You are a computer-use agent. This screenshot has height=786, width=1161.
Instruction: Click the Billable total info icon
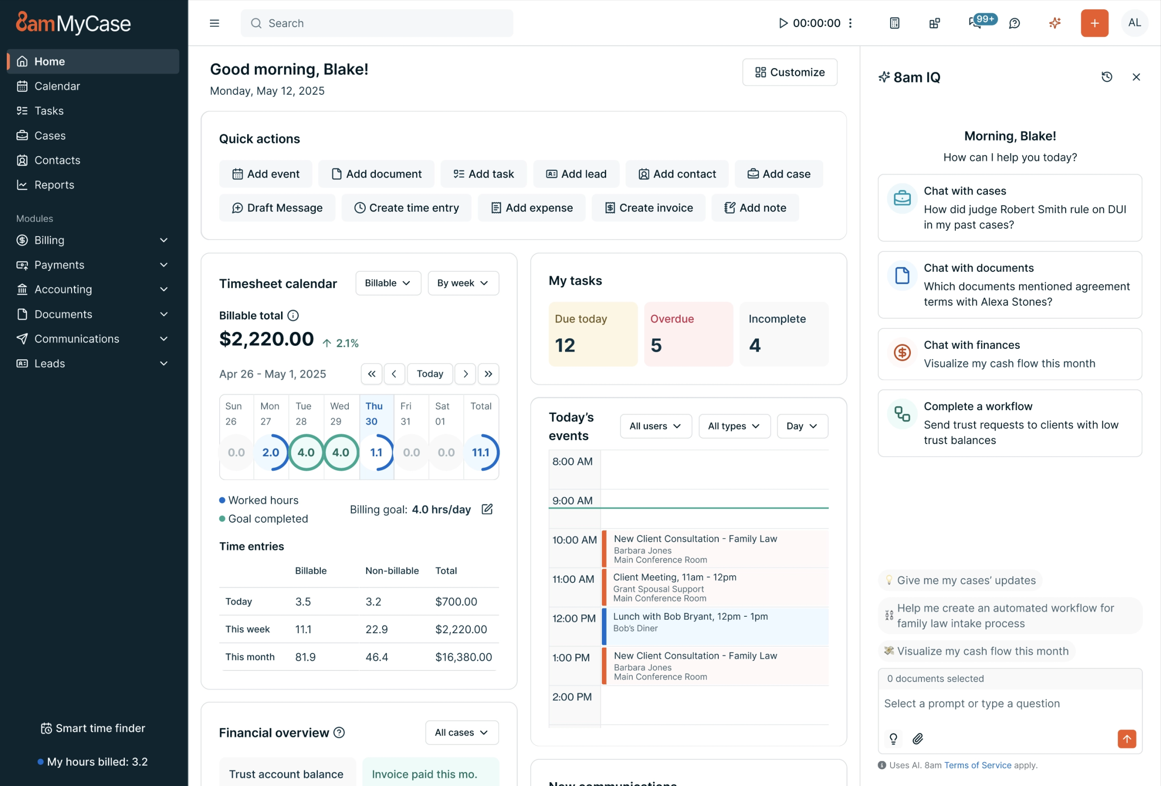293,315
